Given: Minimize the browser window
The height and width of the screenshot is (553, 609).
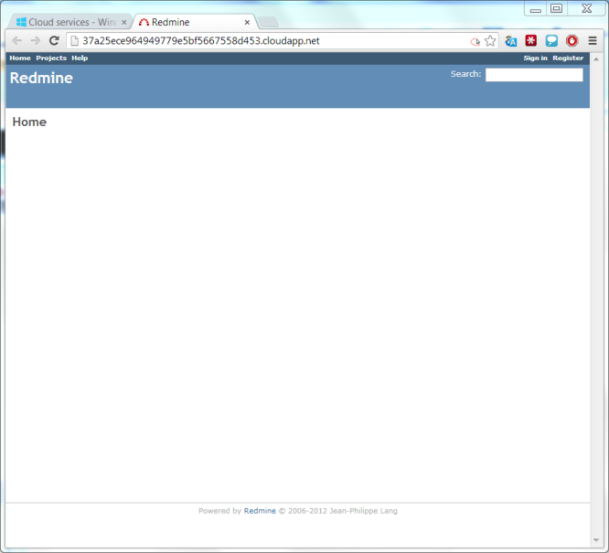Looking at the screenshot, I should (536, 8).
